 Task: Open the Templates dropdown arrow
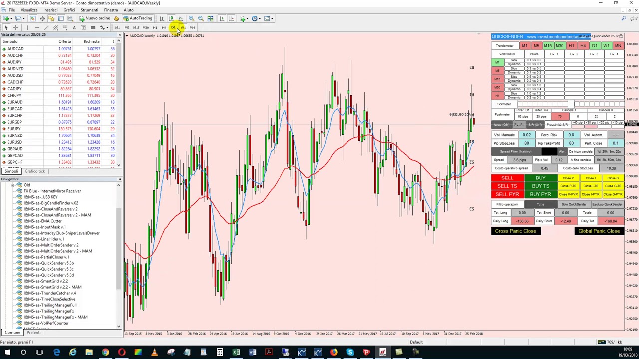coord(273,18)
